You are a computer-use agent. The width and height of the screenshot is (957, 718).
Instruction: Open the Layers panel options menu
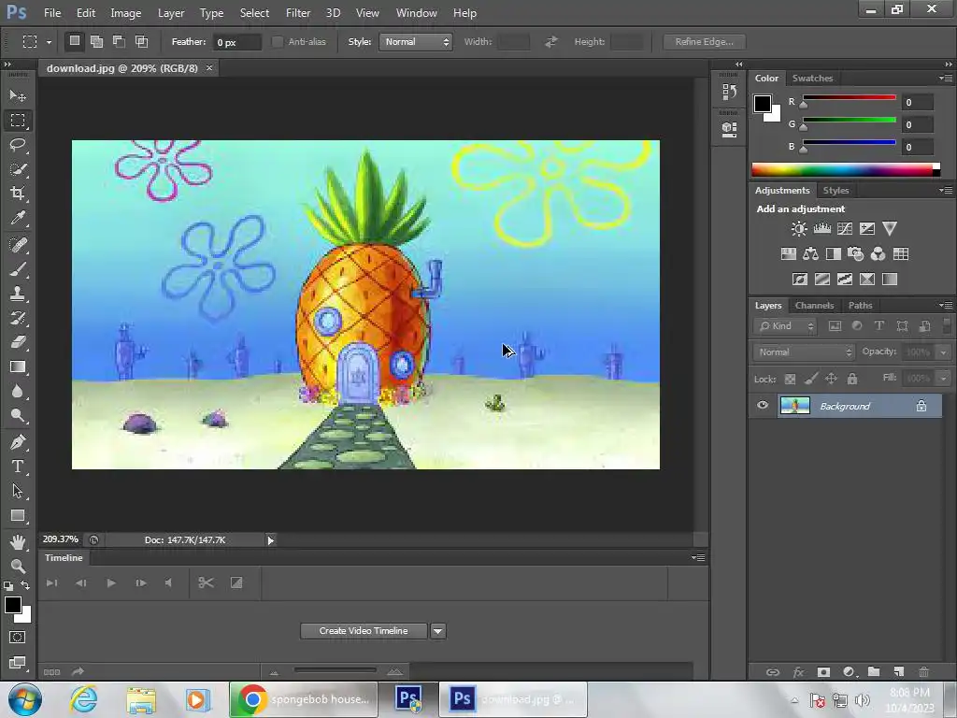point(946,305)
